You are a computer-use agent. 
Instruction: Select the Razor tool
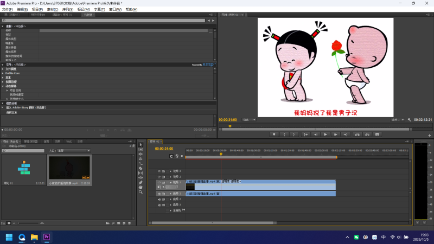point(141,168)
